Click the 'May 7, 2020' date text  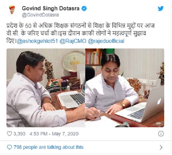(65, 134)
